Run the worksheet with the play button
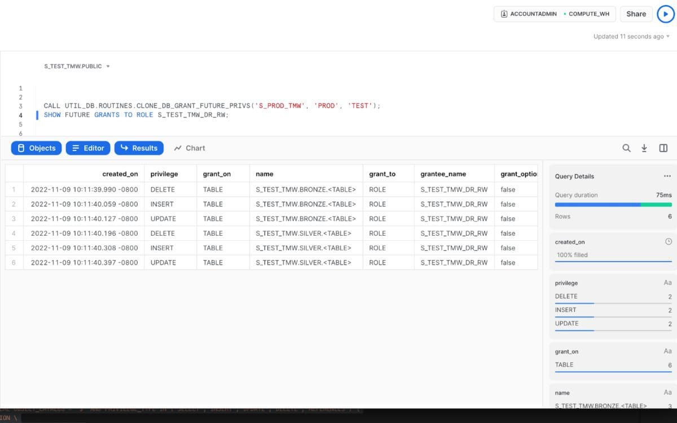 (665, 14)
